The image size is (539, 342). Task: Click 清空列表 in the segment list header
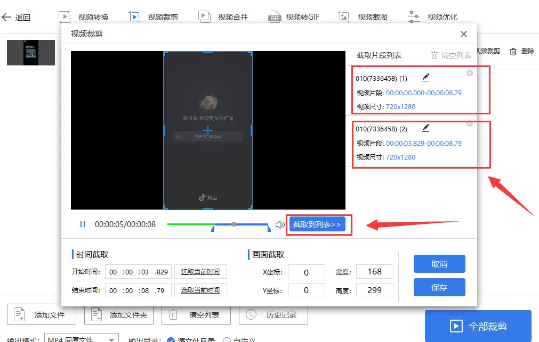tap(451, 55)
